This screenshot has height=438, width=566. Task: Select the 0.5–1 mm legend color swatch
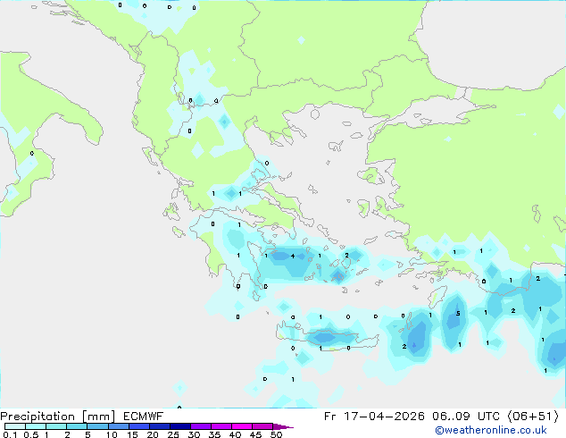[x=36, y=426]
